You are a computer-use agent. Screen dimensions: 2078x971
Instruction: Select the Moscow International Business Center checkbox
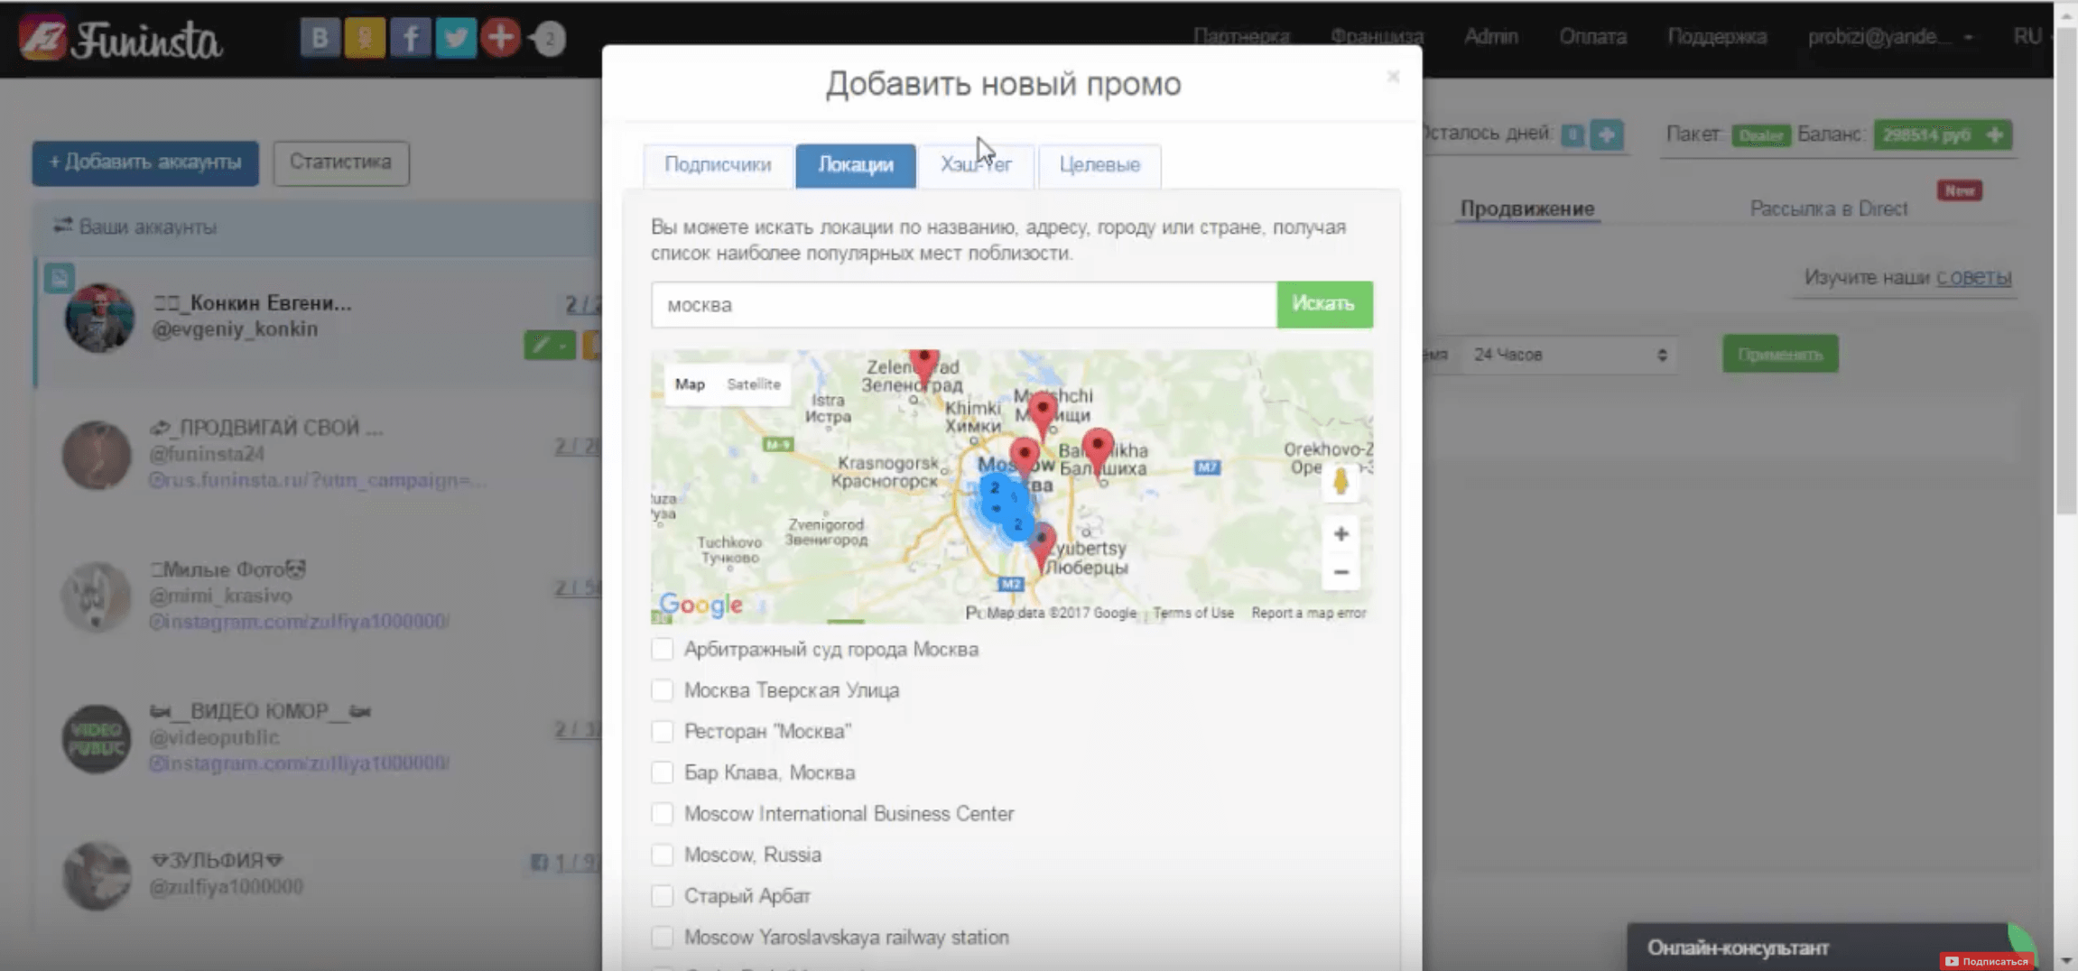pyautogui.click(x=663, y=814)
